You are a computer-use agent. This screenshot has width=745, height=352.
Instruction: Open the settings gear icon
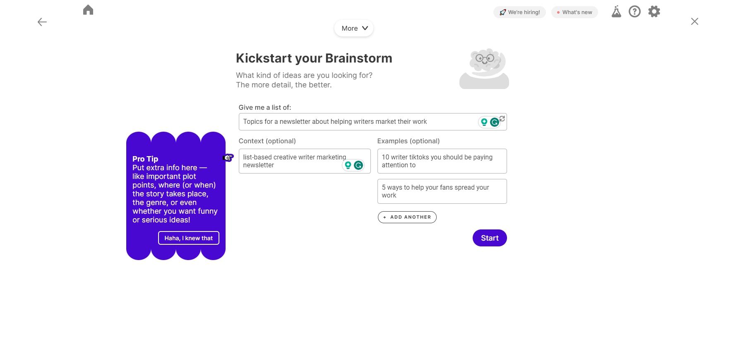654,12
